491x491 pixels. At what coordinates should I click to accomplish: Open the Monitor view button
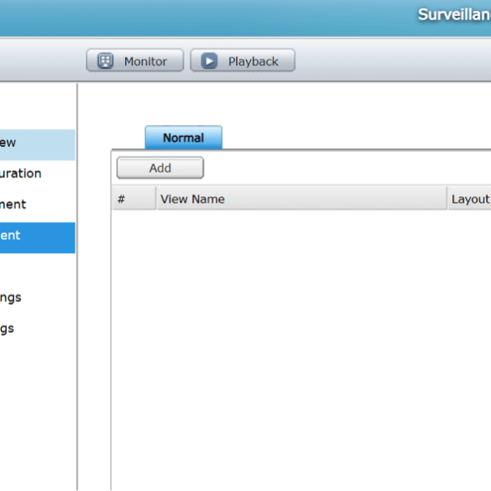point(135,60)
